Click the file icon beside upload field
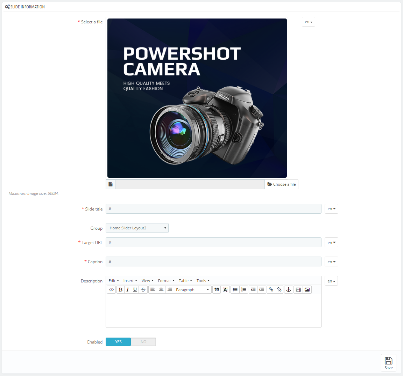The image size is (403, 376). point(111,184)
